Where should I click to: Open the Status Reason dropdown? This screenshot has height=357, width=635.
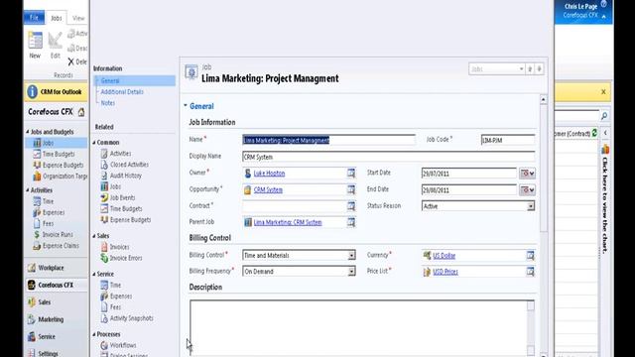click(x=531, y=206)
